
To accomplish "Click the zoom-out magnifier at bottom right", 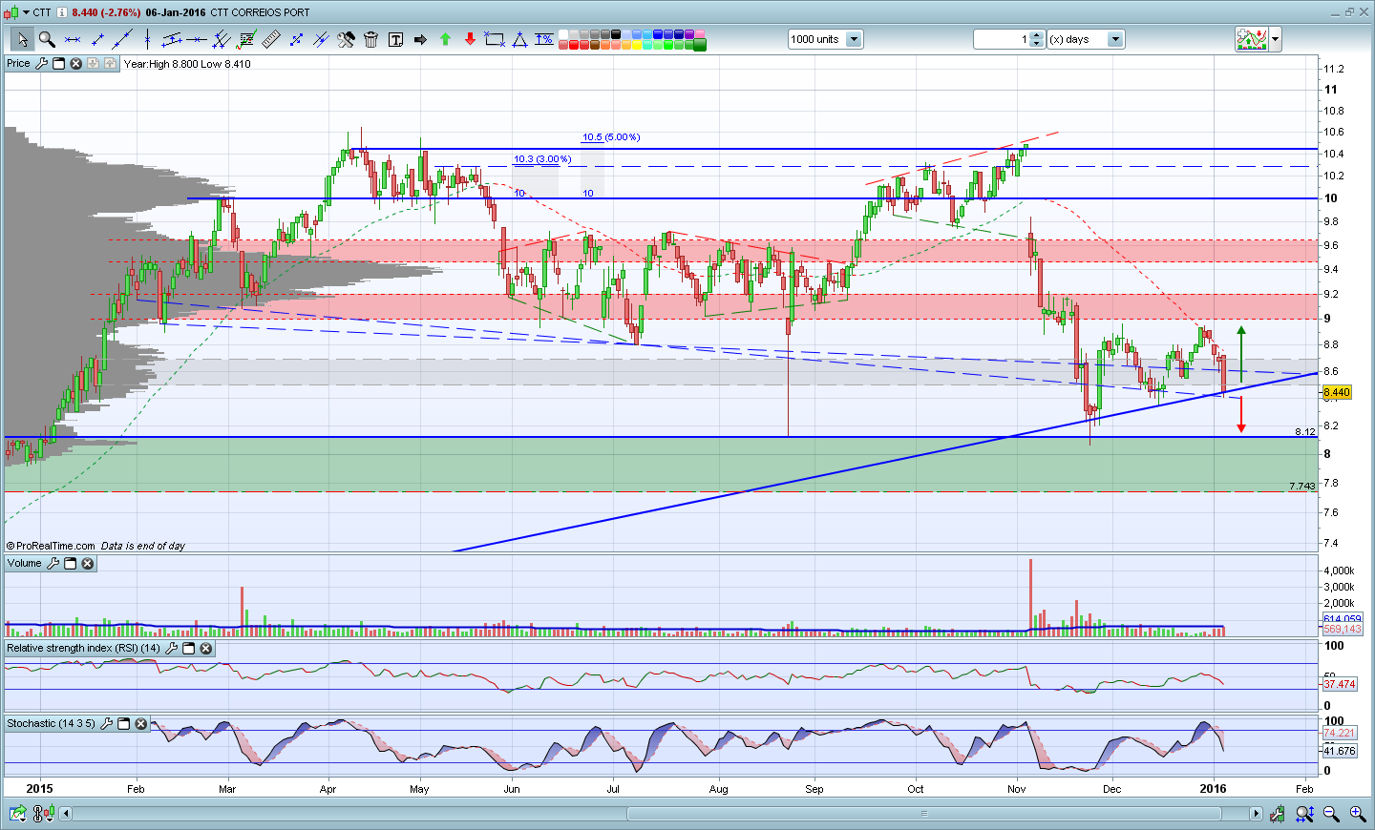I will (x=1331, y=814).
